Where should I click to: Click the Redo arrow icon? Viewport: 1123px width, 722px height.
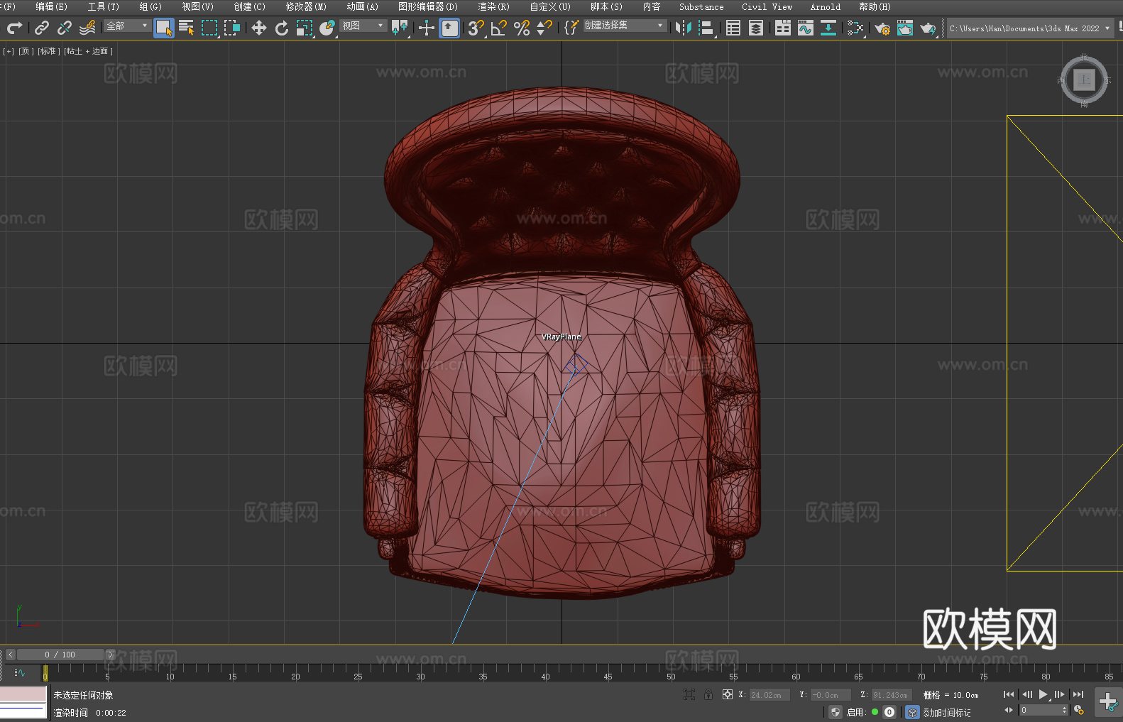(14, 28)
